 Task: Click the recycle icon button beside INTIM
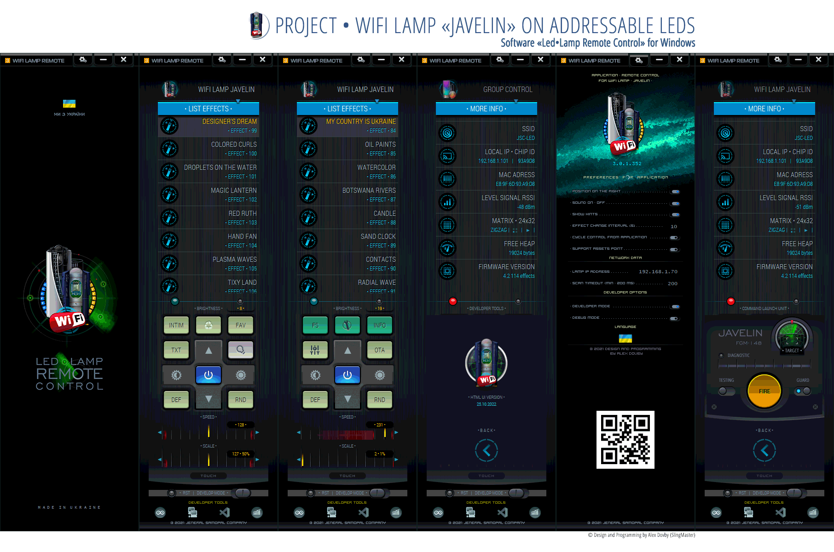coord(208,325)
